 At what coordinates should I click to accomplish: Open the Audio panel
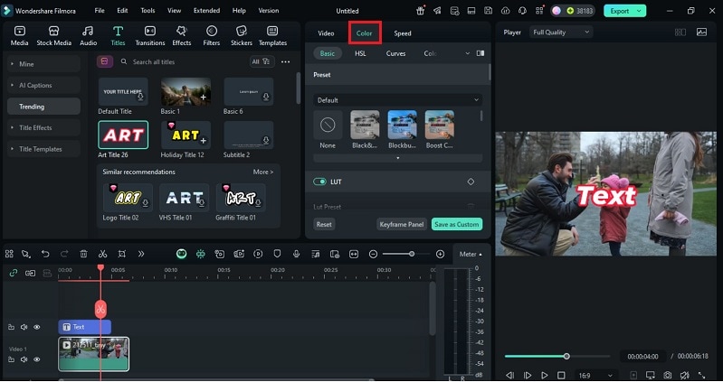point(88,36)
